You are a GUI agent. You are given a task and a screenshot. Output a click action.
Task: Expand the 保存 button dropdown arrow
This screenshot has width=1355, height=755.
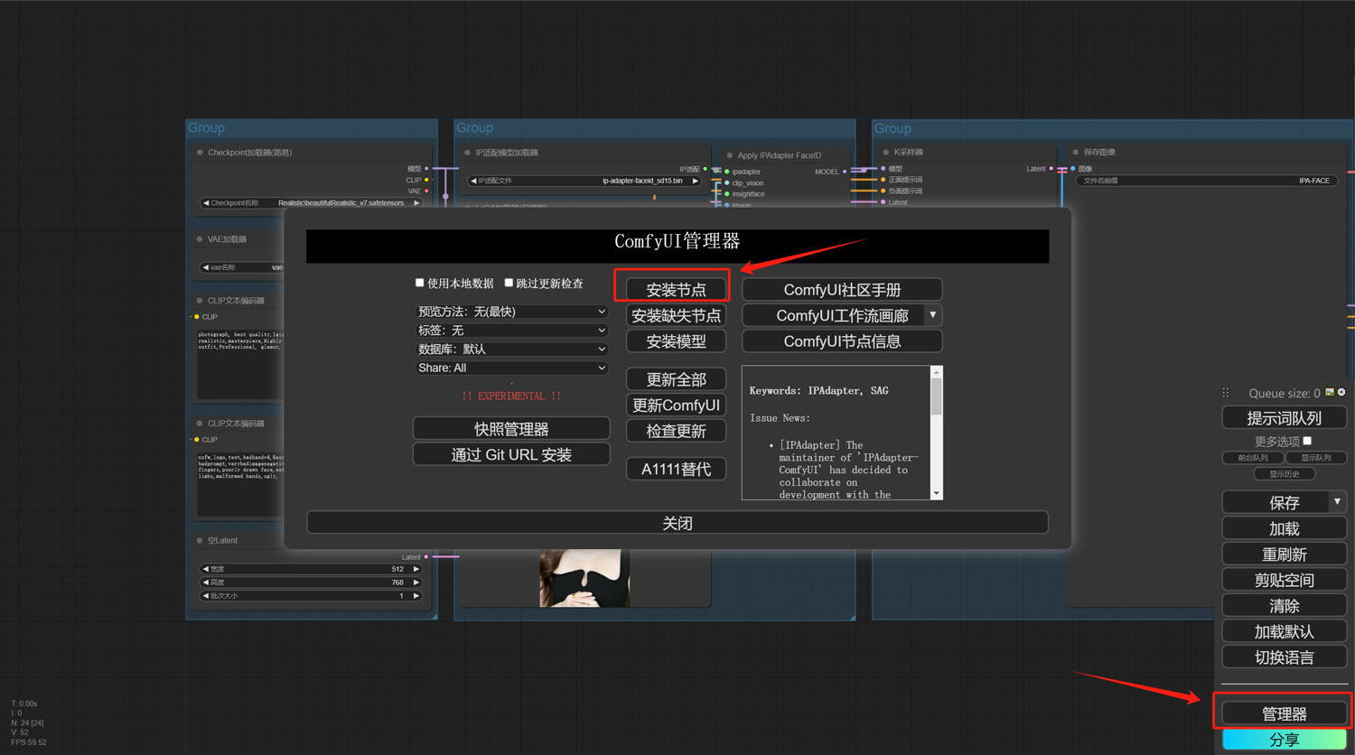1337,502
